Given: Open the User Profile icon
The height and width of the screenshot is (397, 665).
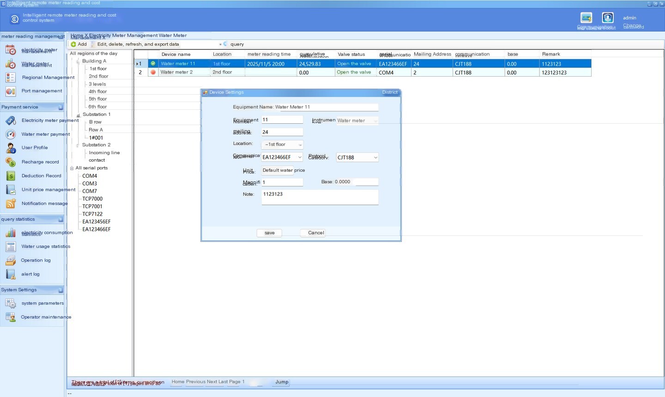Looking at the screenshot, I should (11, 148).
